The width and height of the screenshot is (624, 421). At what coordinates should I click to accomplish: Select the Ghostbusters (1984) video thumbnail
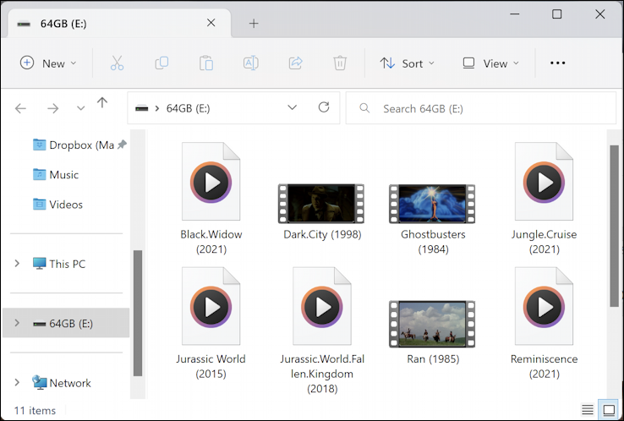click(x=432, y=204)
